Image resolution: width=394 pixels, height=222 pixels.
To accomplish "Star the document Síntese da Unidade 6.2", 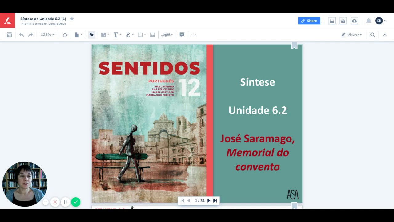I will click(x=72, y=18).
